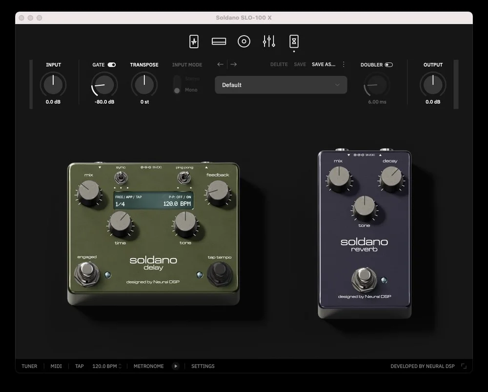
Task: Open the Default preset dropdown
Action: pyautogui.click(x=281, y=85)
